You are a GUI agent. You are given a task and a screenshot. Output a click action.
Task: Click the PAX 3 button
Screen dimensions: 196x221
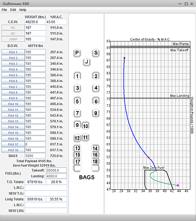coord(13,63)
